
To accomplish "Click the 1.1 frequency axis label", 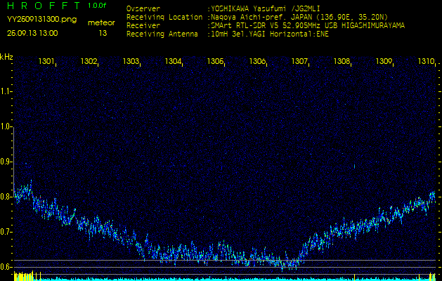I will tap(6, 91).
